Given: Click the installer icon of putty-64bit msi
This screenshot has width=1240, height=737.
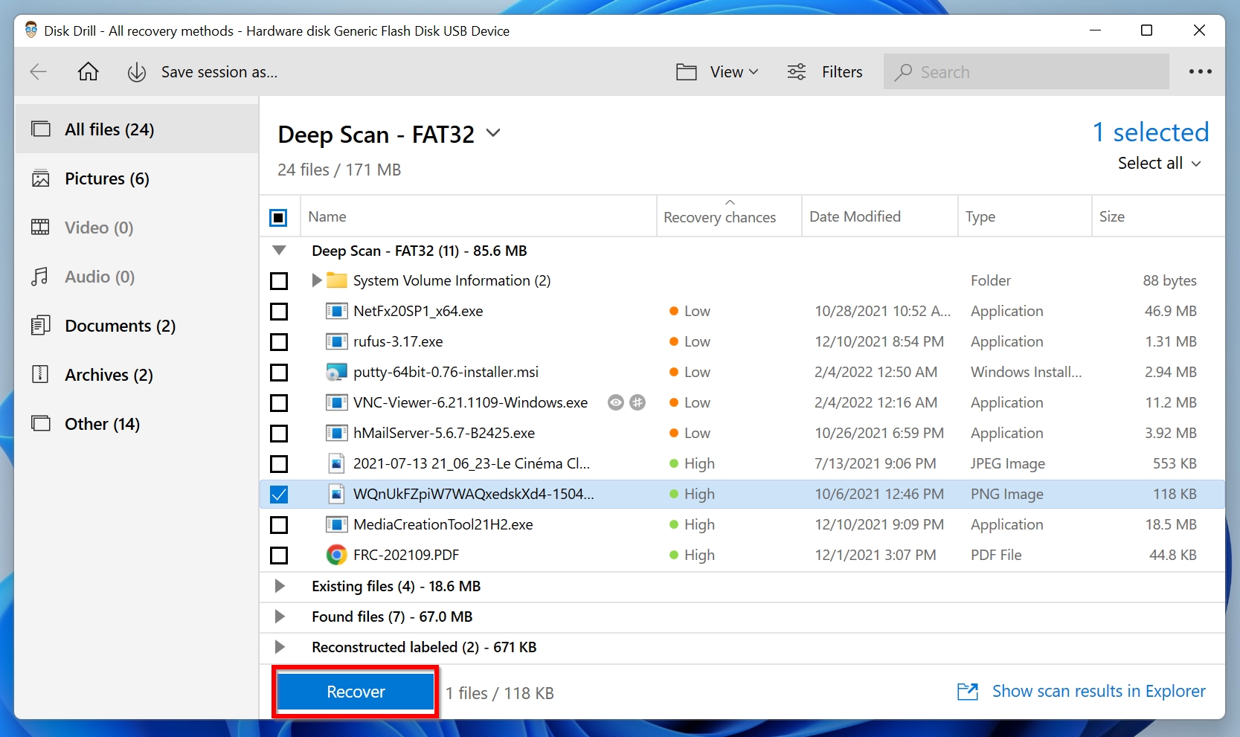Looking at the screenshot, I should 337,372.
